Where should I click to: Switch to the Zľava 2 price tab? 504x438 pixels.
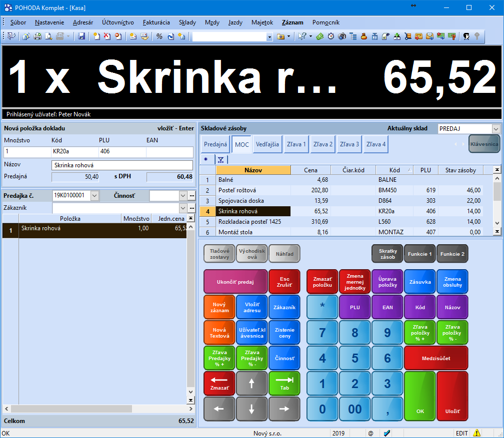coord(323,144)
